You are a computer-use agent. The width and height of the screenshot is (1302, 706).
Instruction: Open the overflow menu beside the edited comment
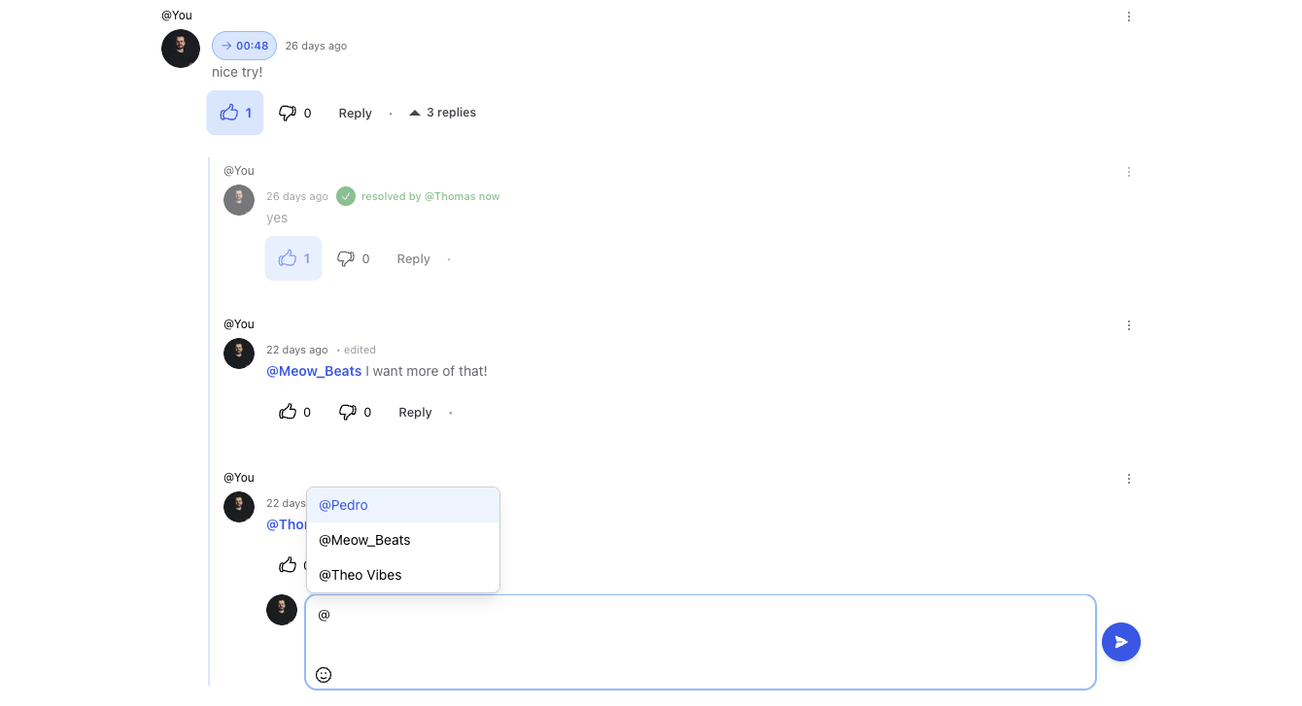[1128, 324]
